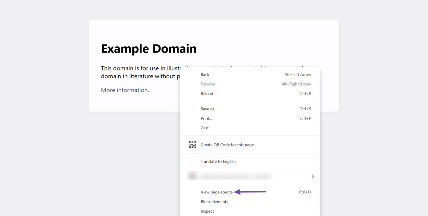Screen dimensions: 428x216
Task: Select the Cast... menu option
Action: pos(206,128)
